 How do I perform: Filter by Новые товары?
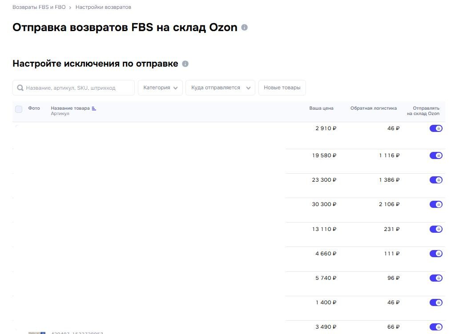282,88
